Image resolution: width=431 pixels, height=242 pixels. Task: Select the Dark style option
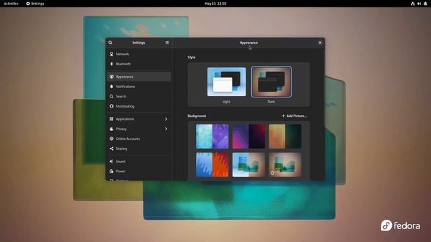271,82
